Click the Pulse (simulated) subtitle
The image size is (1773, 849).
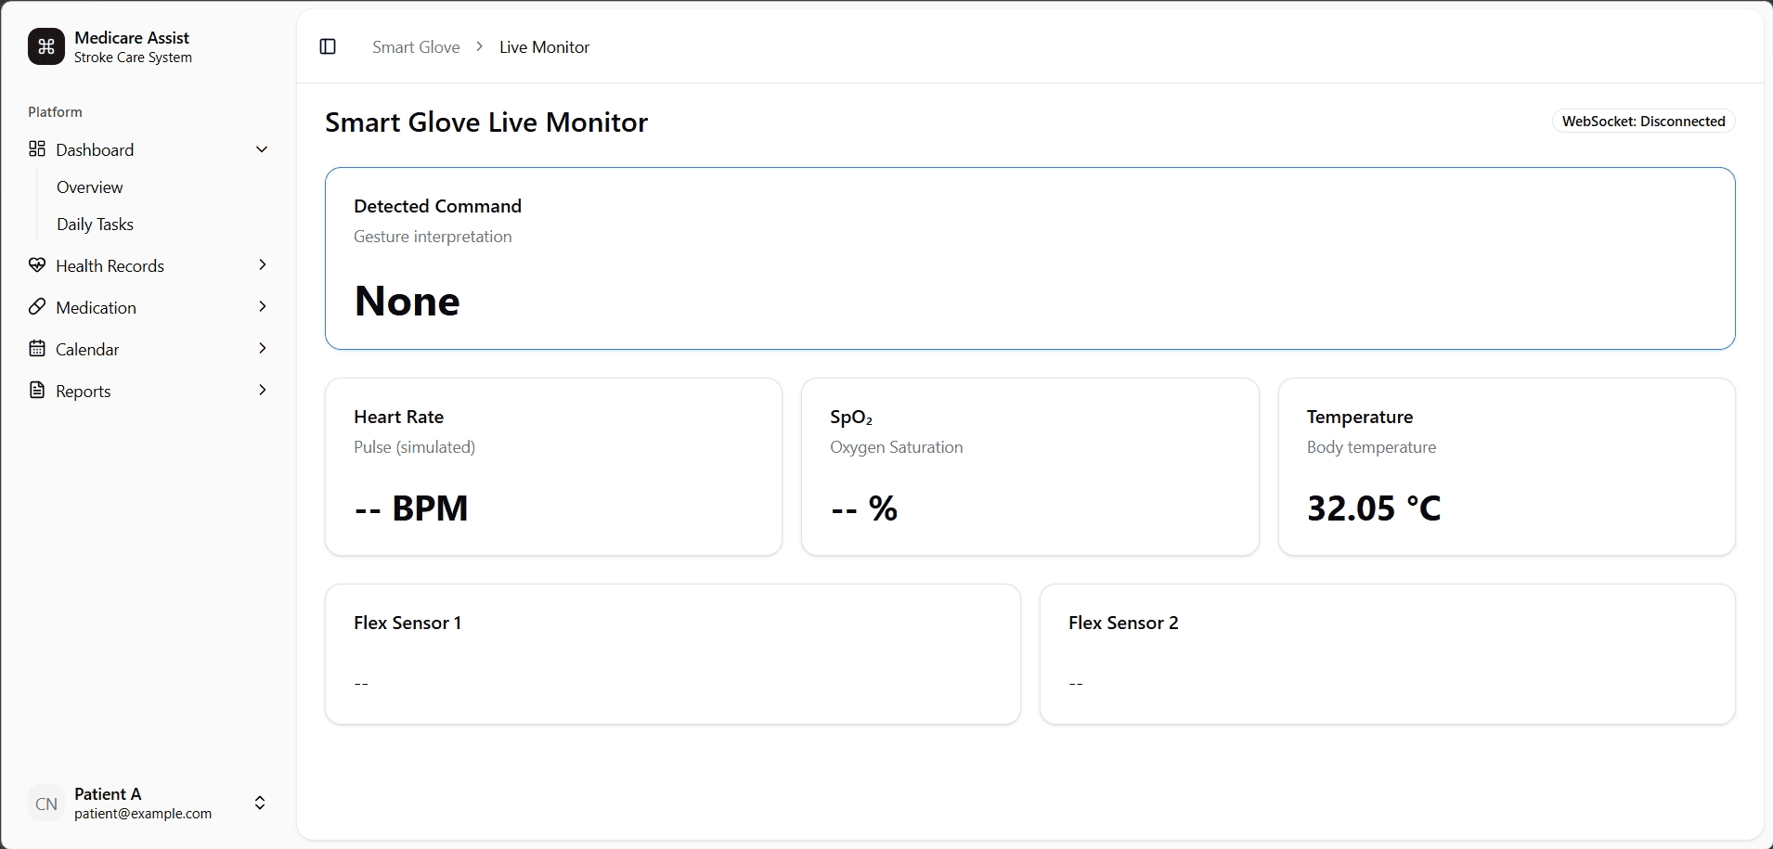pyautogui.click(x=414, y=447)
